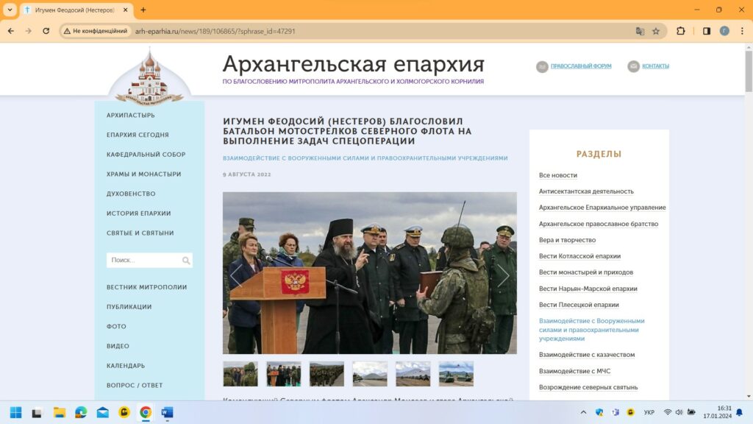Open Microsoft Word from taskbar

tap(167, 412)
